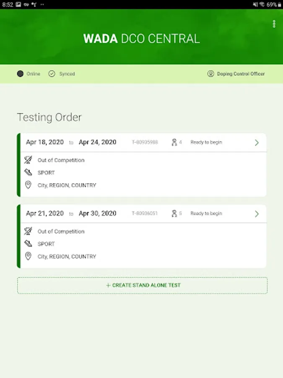Select date Apr 30, 2020
Image resolution: width=283 pixels, height=378 pixels.
[97, 213]
